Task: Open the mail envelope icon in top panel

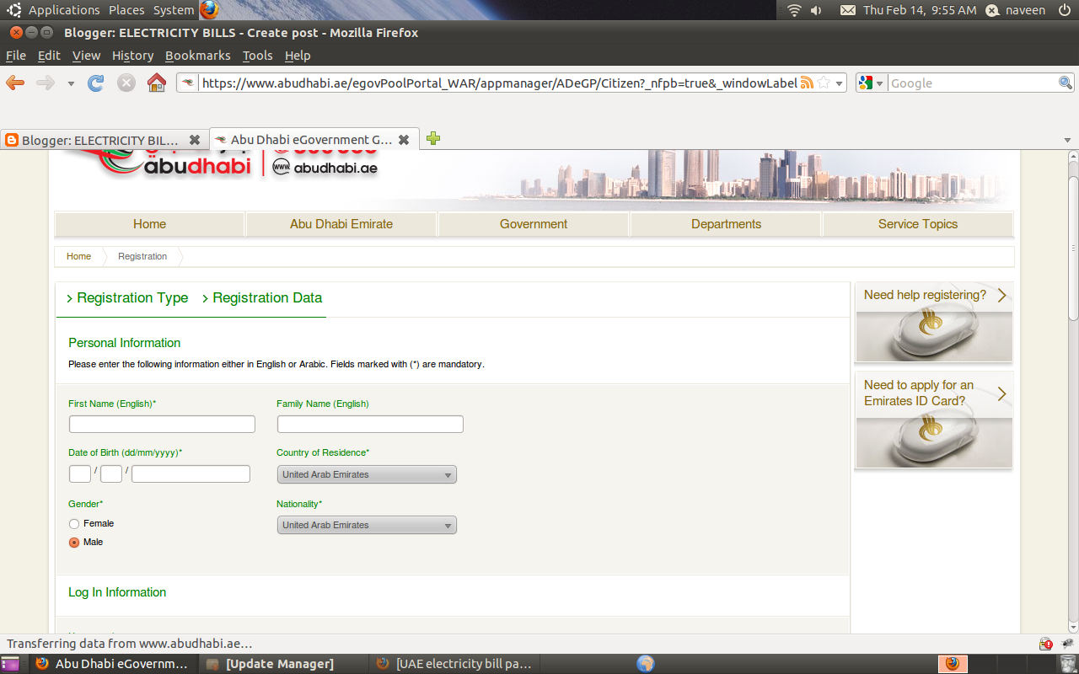Action: (x=847, y=10)
